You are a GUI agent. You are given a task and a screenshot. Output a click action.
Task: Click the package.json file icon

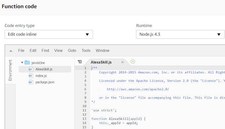point(30,82)
